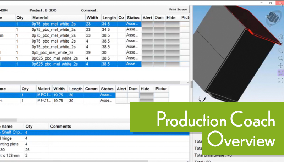Minimize the application window

tap(261, 3)
